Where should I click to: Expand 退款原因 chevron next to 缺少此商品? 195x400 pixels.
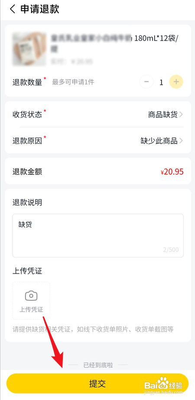coord(181,140)
